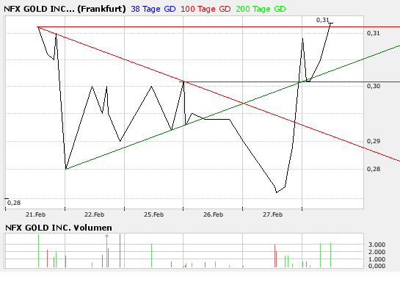Click the 0,30 price axis label
This screenshot has height=282, width=400.
pyautogui.click(x=374, y=86)
